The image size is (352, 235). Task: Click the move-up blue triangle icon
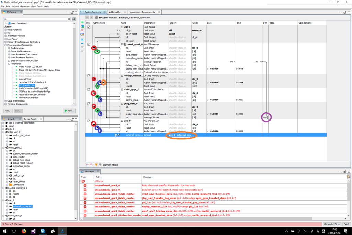(82, 43)
